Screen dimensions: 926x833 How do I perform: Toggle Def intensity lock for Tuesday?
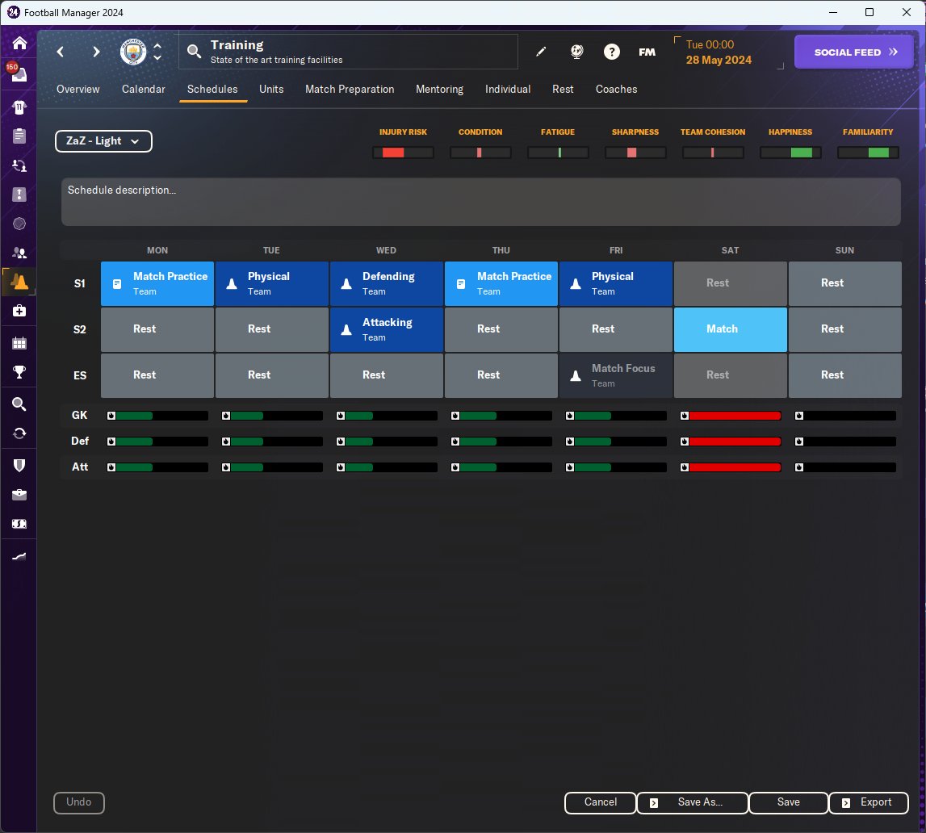coord(225,442)
